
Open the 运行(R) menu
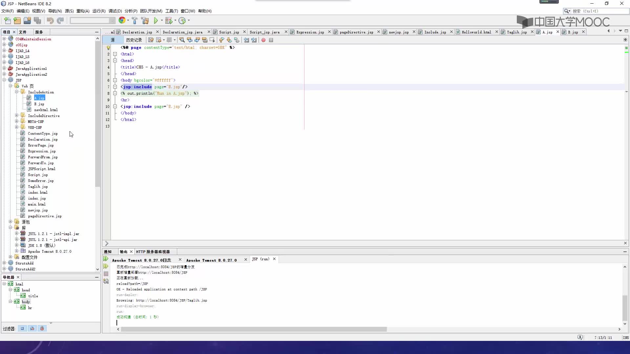99,11
